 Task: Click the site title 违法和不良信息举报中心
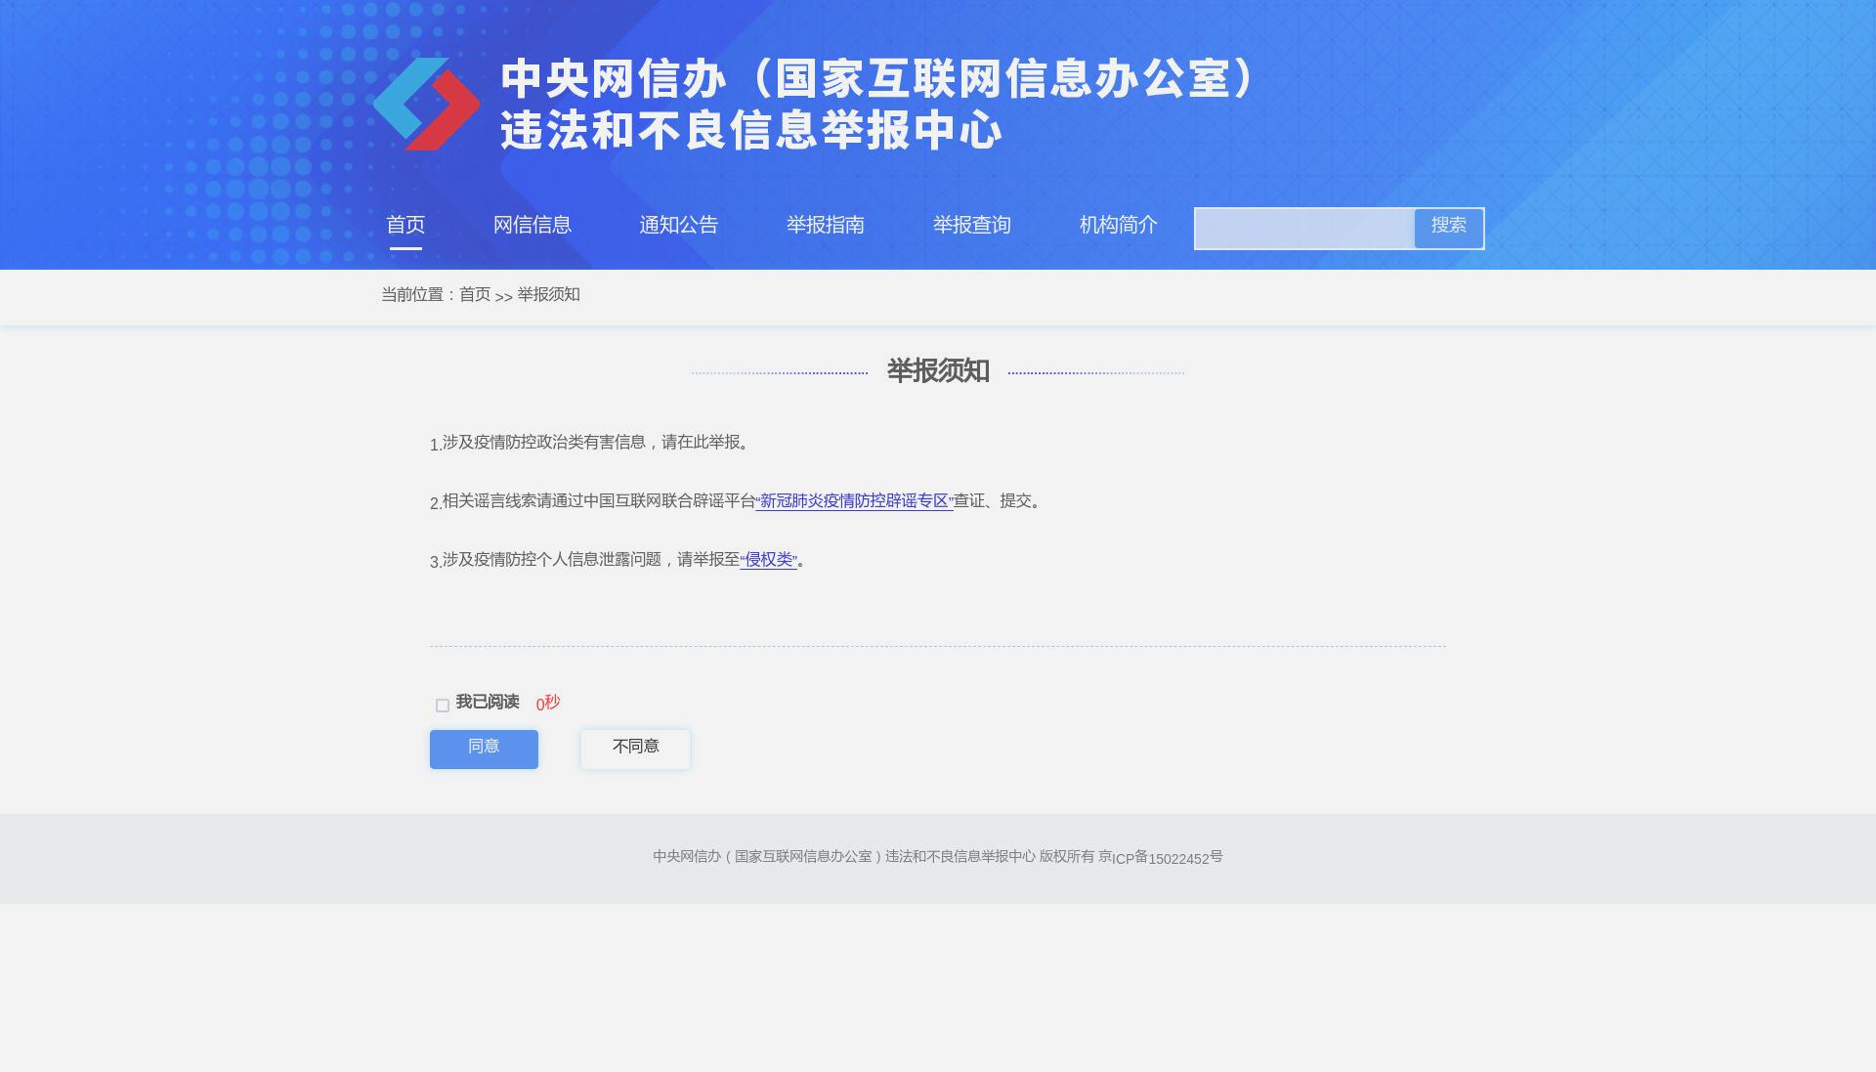tap(751, 131)
